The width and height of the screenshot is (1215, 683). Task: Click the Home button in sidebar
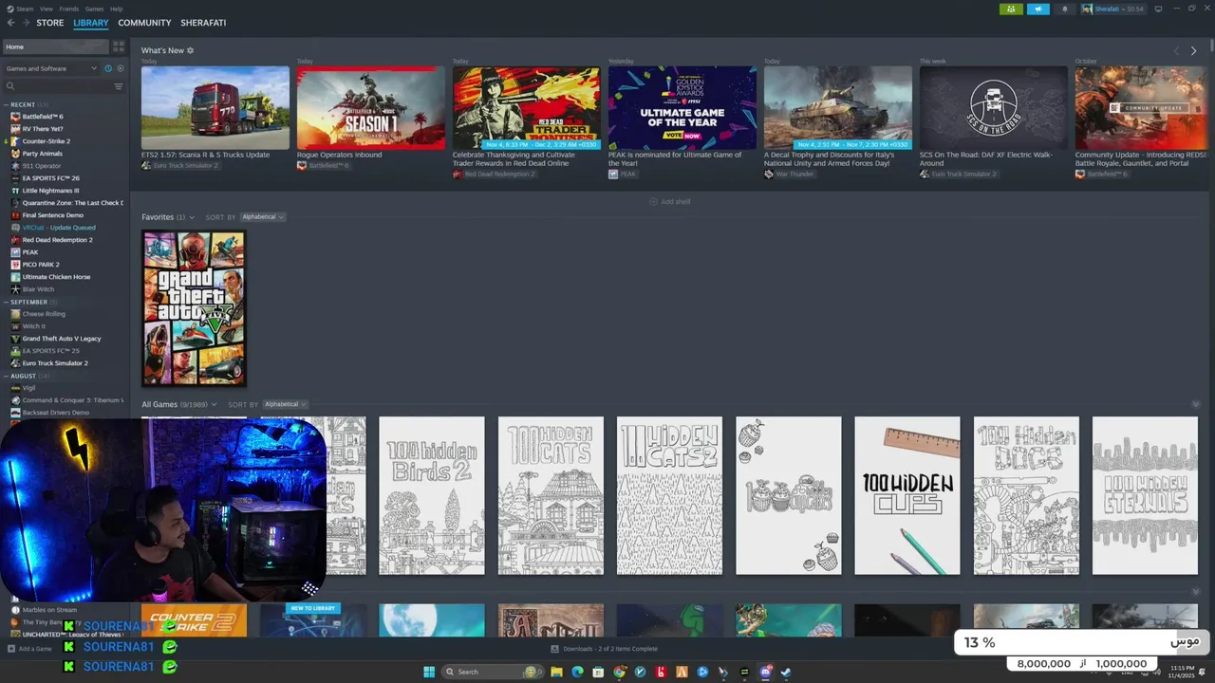coord(55,46)
